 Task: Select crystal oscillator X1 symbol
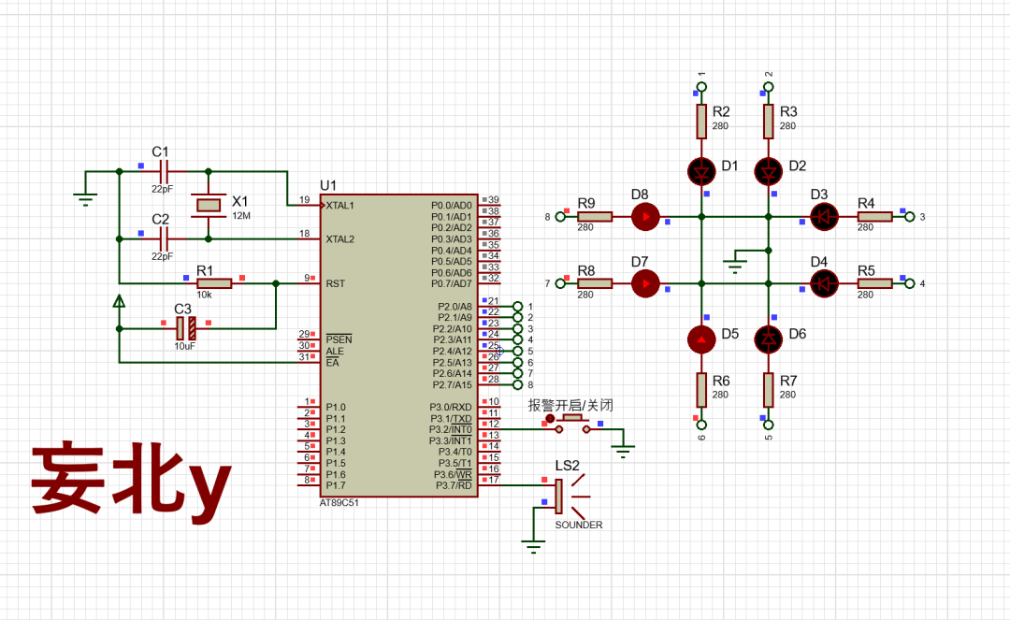pos(208,206)
